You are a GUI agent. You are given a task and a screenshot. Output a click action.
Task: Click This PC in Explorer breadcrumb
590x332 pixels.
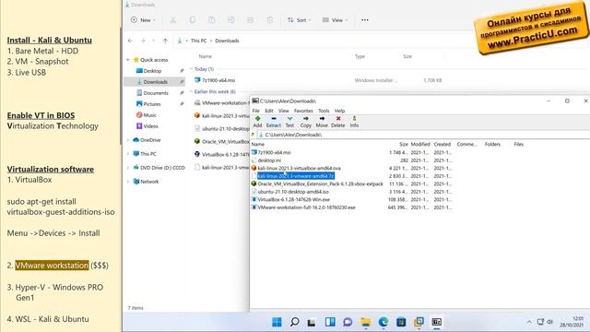click(x=198, y=41)
